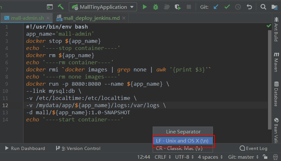281x161 pixels.
Task: Open the UTF-8 file encoding dropdown
Action: 184,157
